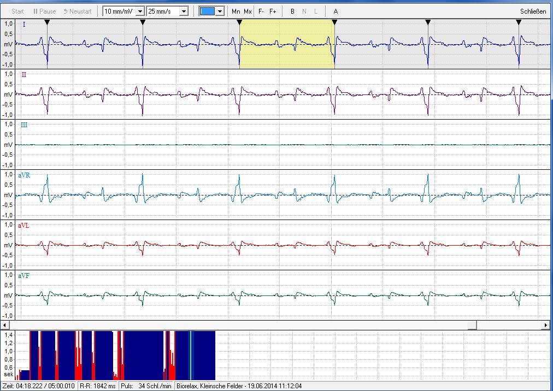Click Schließen to close the view
The height and width of the screenshot is (391, 553).
[x=533, y=11]
